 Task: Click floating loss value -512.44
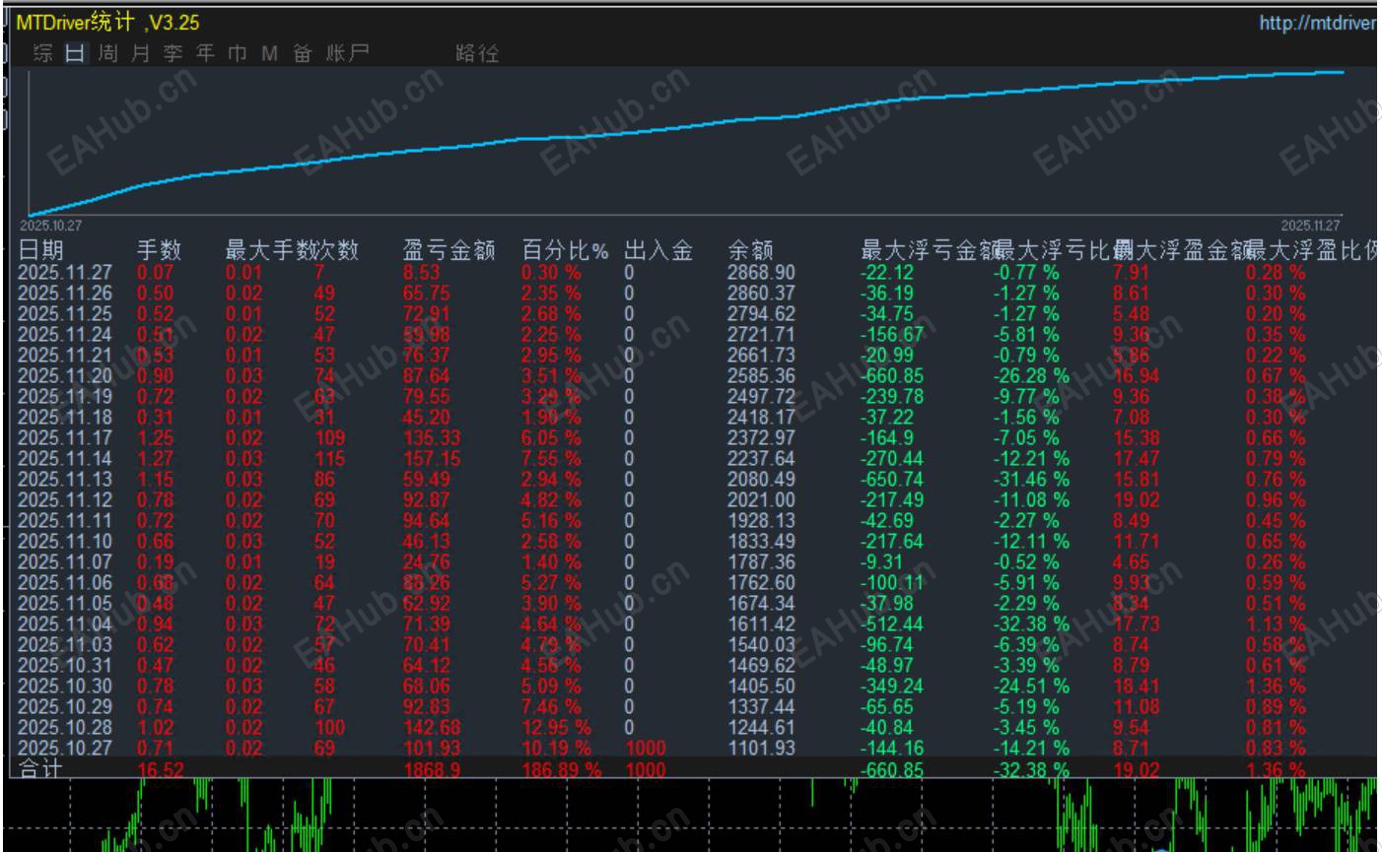(892, 624)
